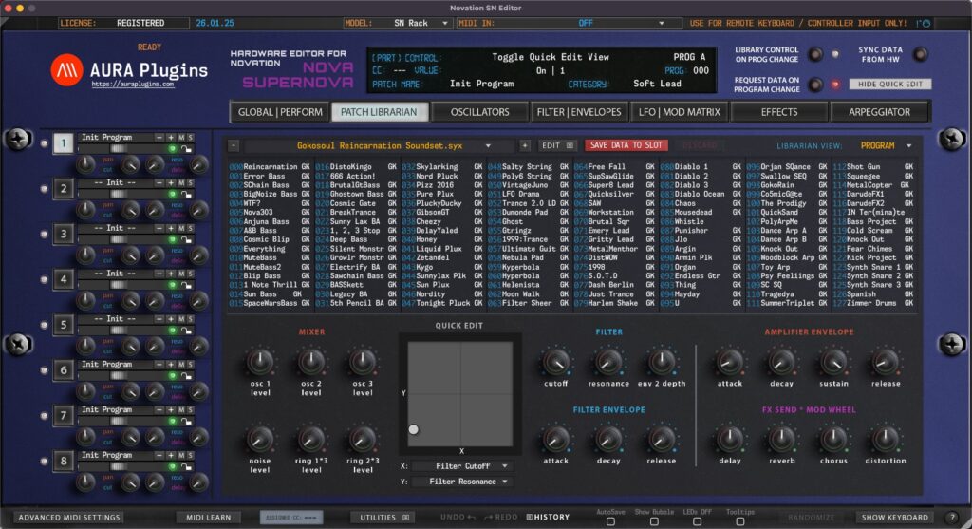972x529 pixels.
Task: Open the Librarian View PROGRAM dropdown
Action: point(886,145)
